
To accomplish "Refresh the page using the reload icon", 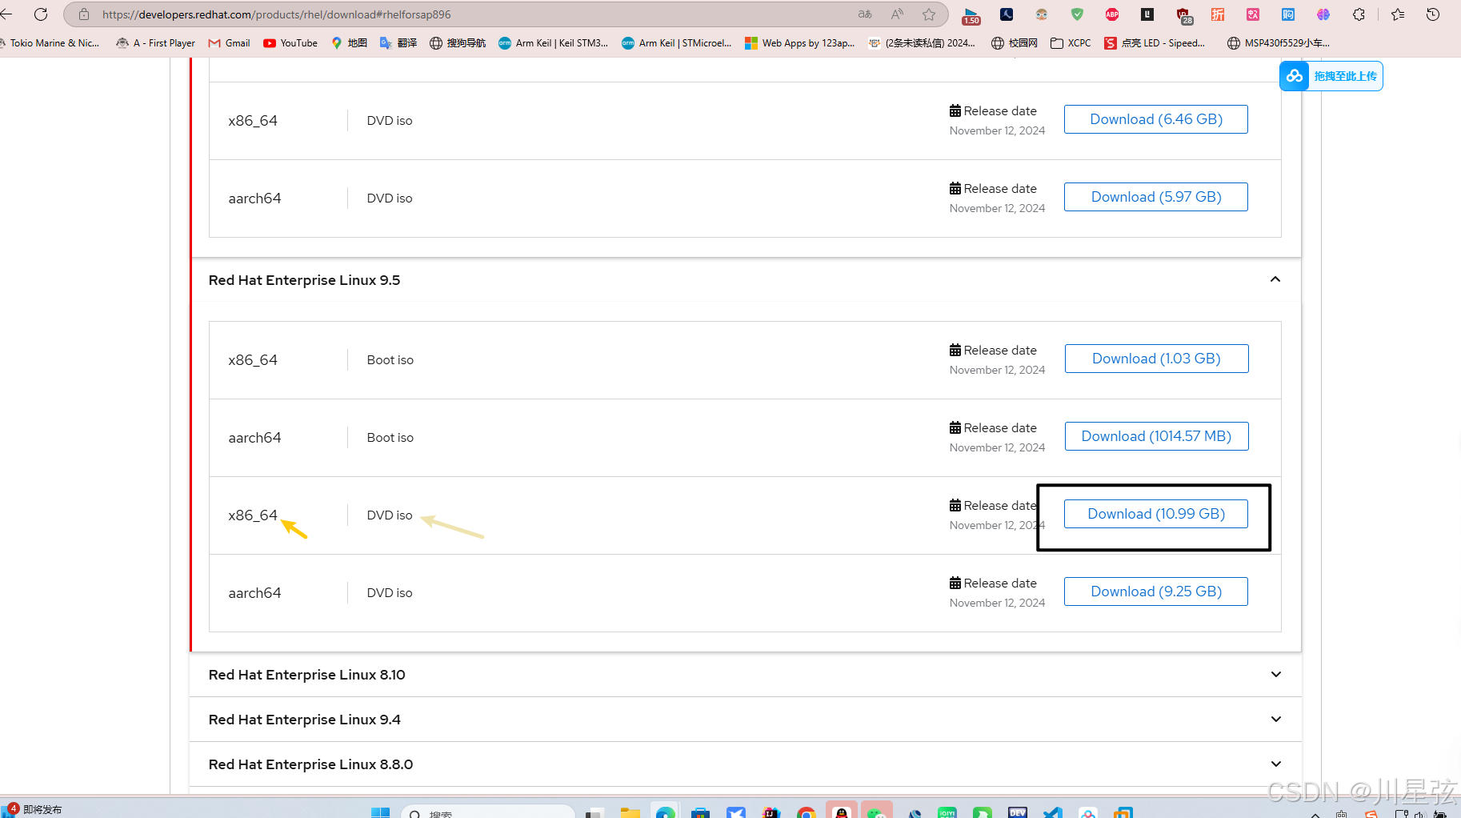I will pos(41,14).
